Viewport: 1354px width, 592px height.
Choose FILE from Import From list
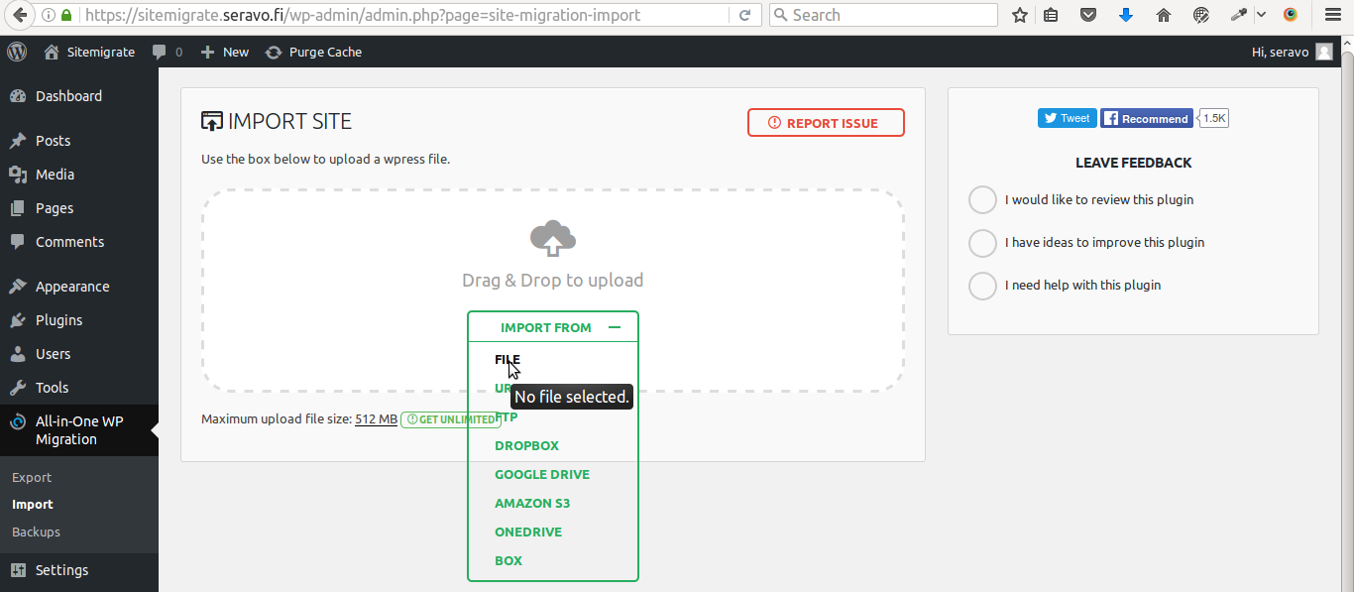pos(508,359)
